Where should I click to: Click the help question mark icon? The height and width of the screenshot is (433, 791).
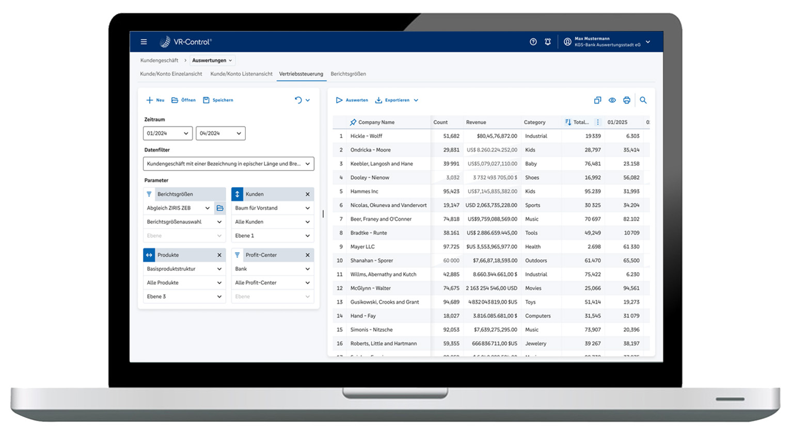533,42
